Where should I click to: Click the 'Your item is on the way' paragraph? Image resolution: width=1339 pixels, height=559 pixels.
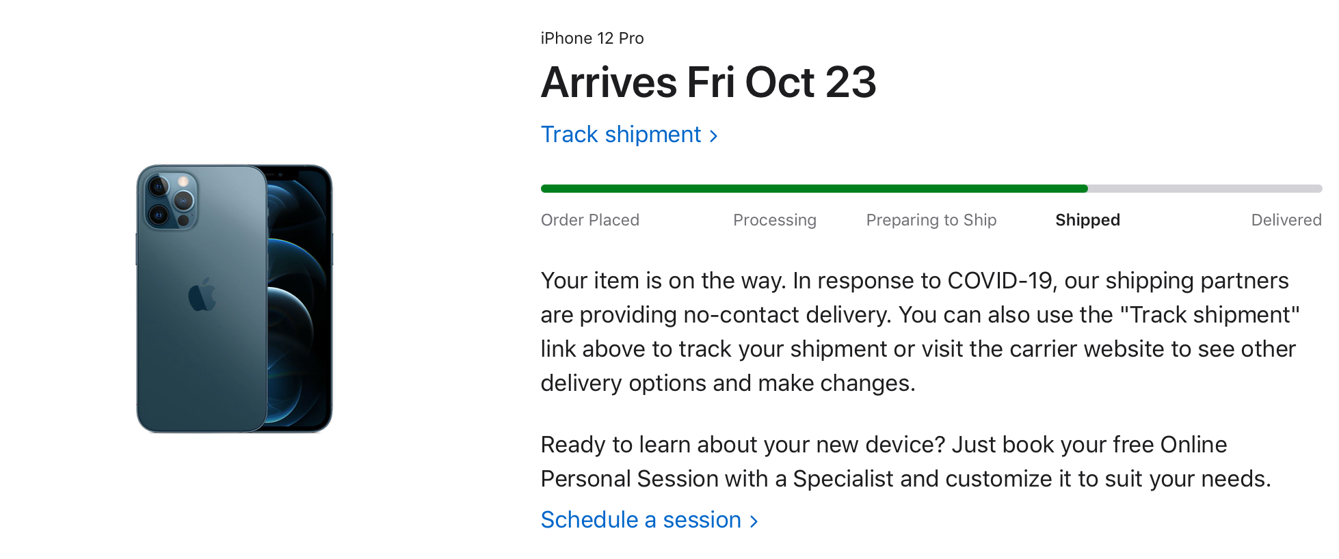(916, 331)
